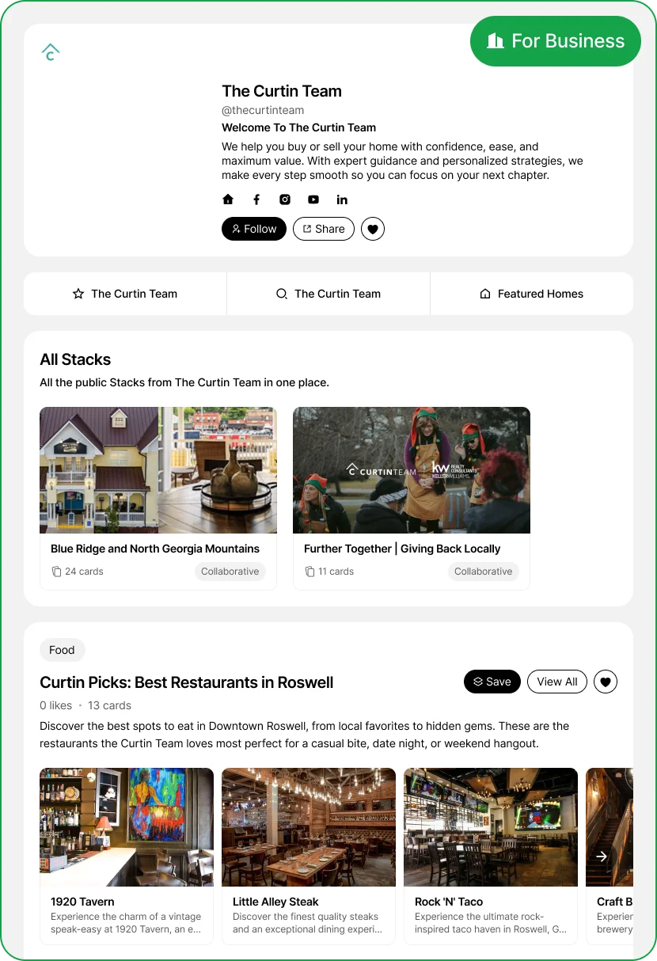This screenshot has width=657, height=961.
Task: Follow The Curtin Team
Action: pos(254,229)
